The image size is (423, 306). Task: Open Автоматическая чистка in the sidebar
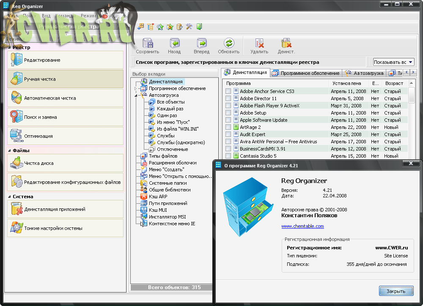65,98
